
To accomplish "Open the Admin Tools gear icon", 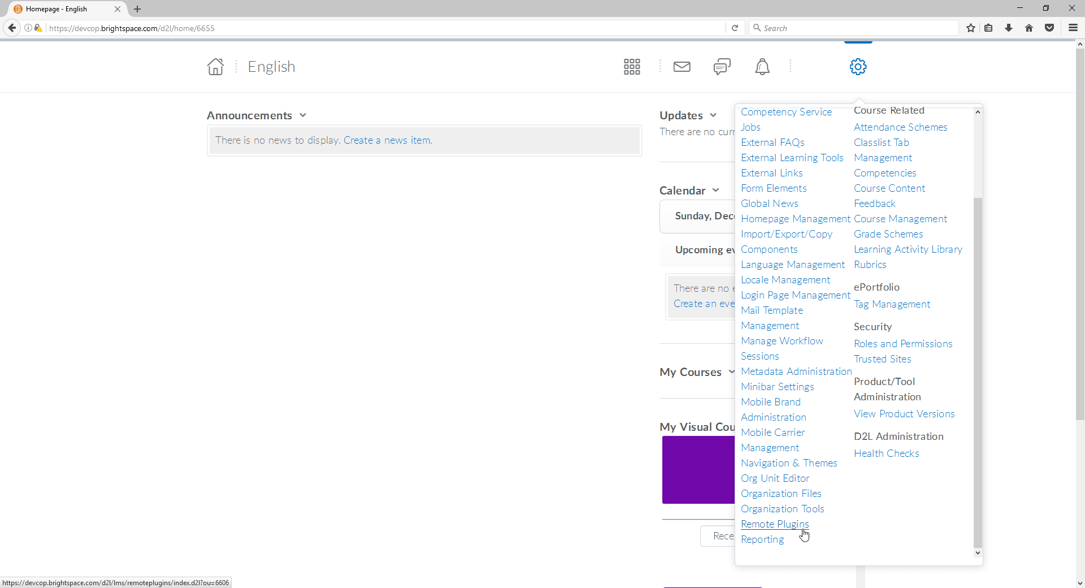I will click(x=857, y=66).
